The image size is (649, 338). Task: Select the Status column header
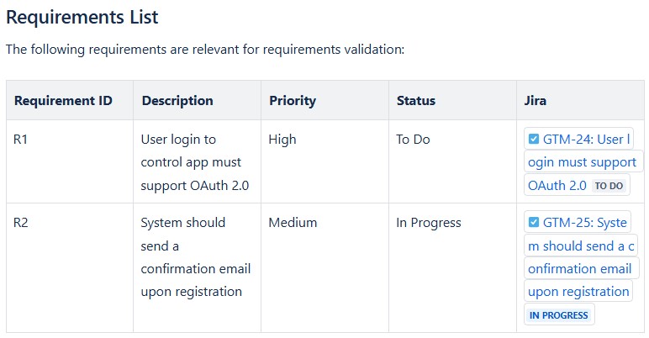pyautogui.click(x=416, y=101)
